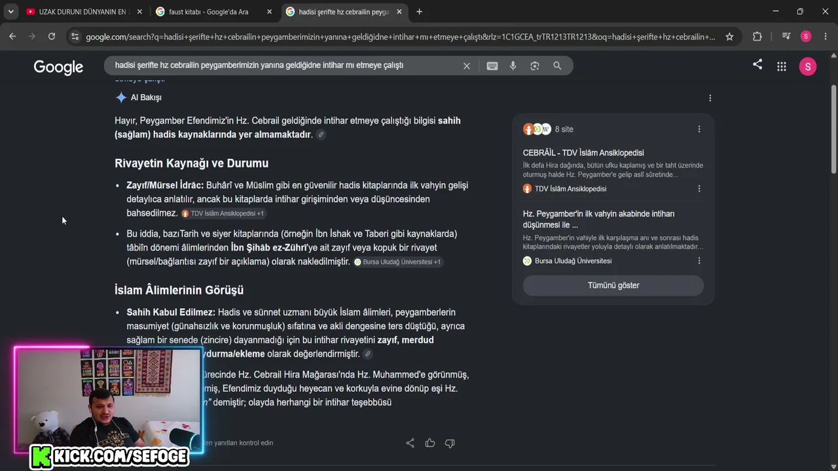Start a voice search with the microphone
The height and width of the screenshot is (471, 838).
pyautogui.click(x=513, y=65)
